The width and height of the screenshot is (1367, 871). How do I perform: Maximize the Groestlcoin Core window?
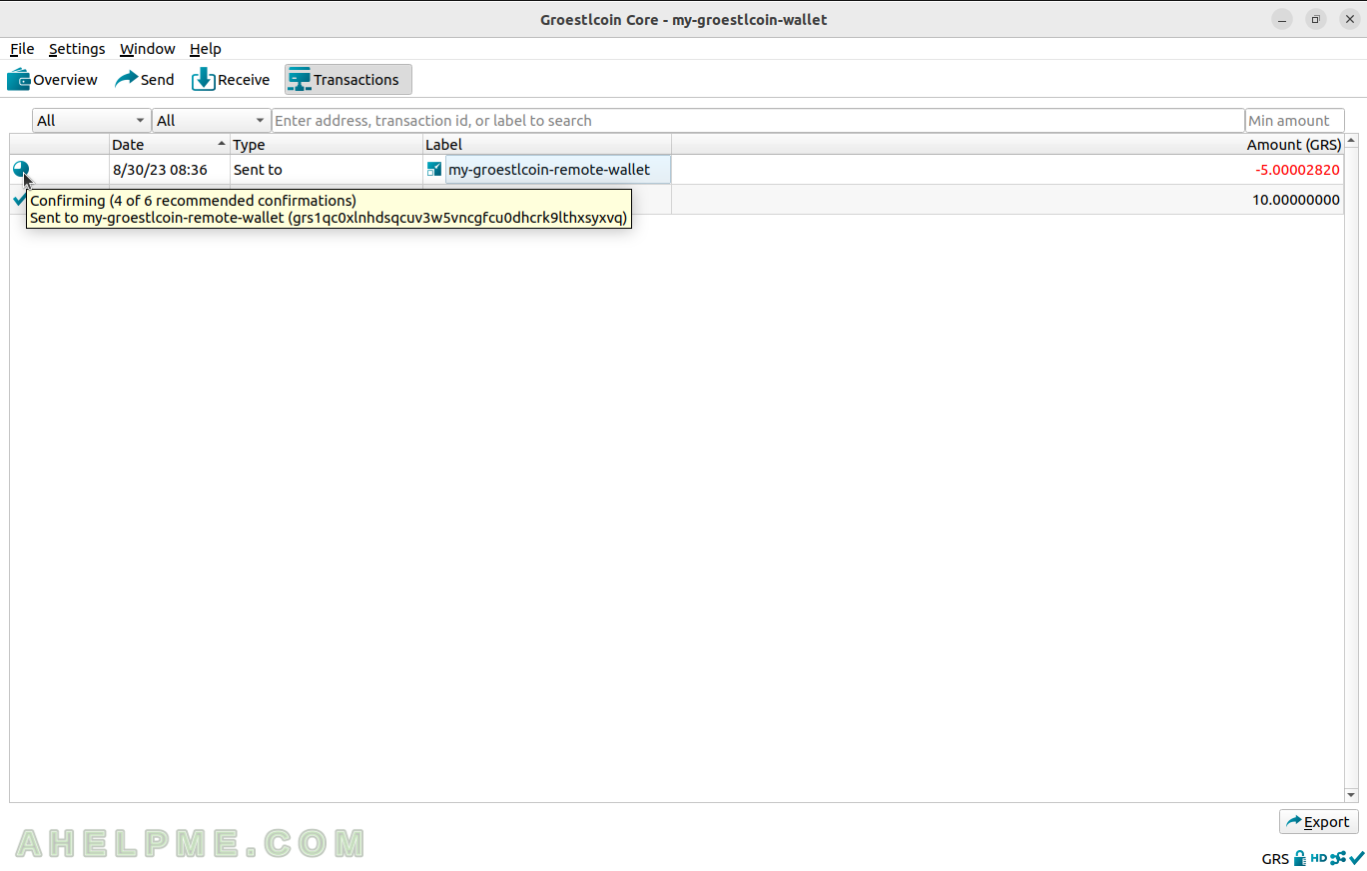1316,19
